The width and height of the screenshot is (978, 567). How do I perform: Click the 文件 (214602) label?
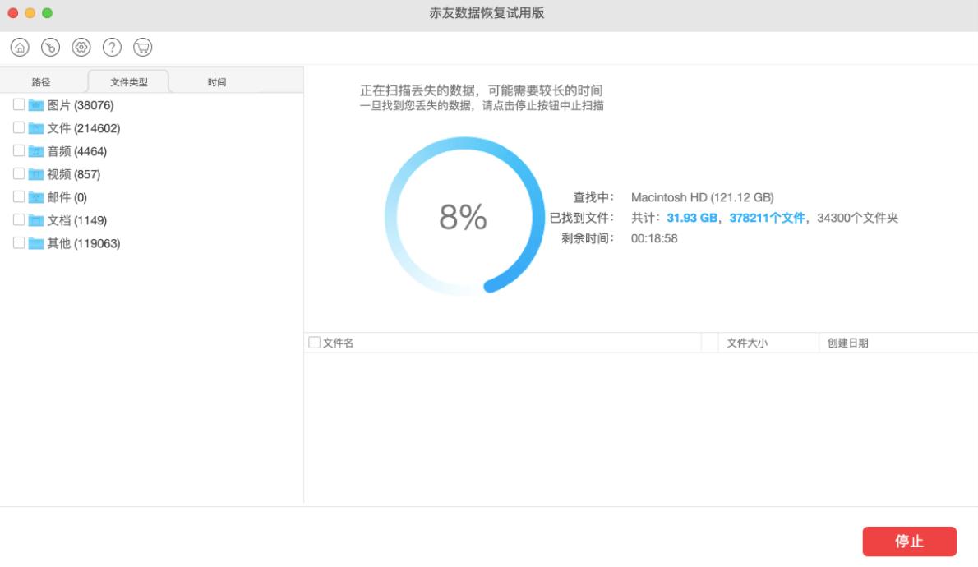[84, 128]
